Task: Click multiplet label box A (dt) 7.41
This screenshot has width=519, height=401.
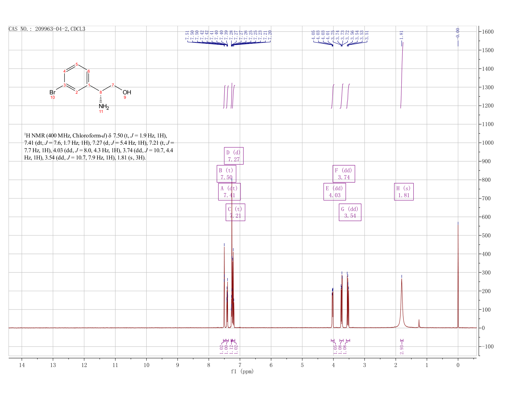Action: click(229, 192)
